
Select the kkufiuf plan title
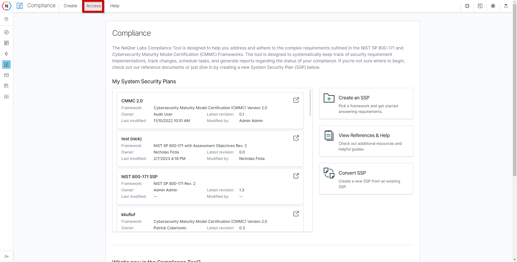pyautogui.click(x=128, y=214)
